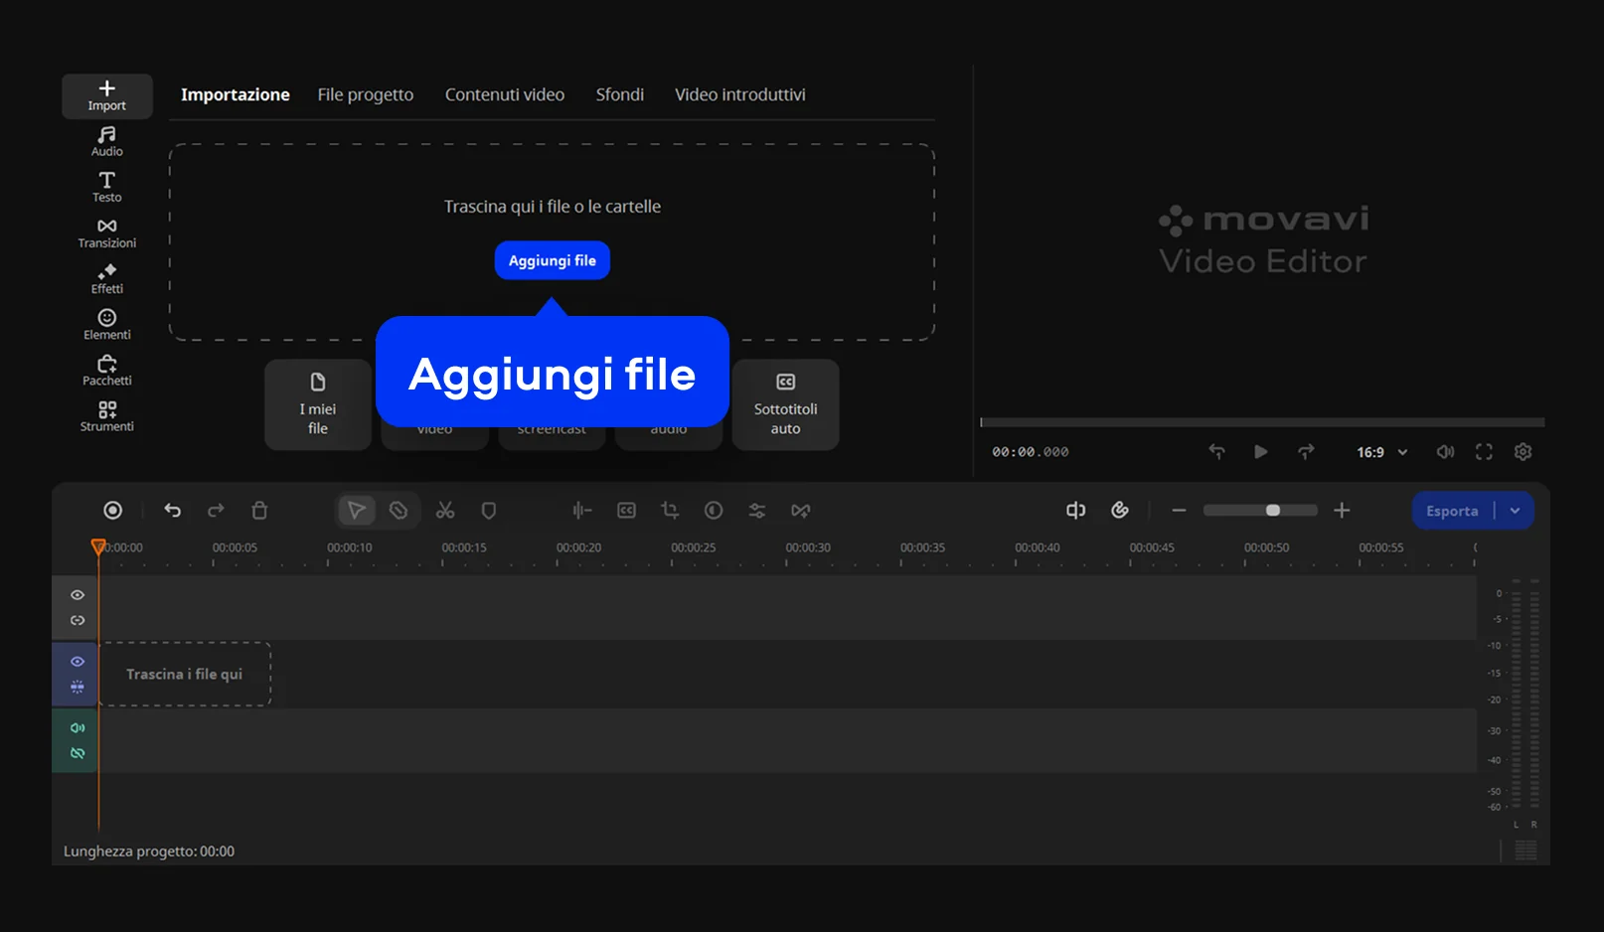1604x932 pixels.
Task: Click the timeline zoom slider handle
Action: [1273, 511]
